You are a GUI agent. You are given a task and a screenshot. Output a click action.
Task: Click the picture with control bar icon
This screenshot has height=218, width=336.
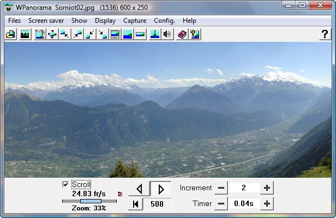(x=115, y=34)
